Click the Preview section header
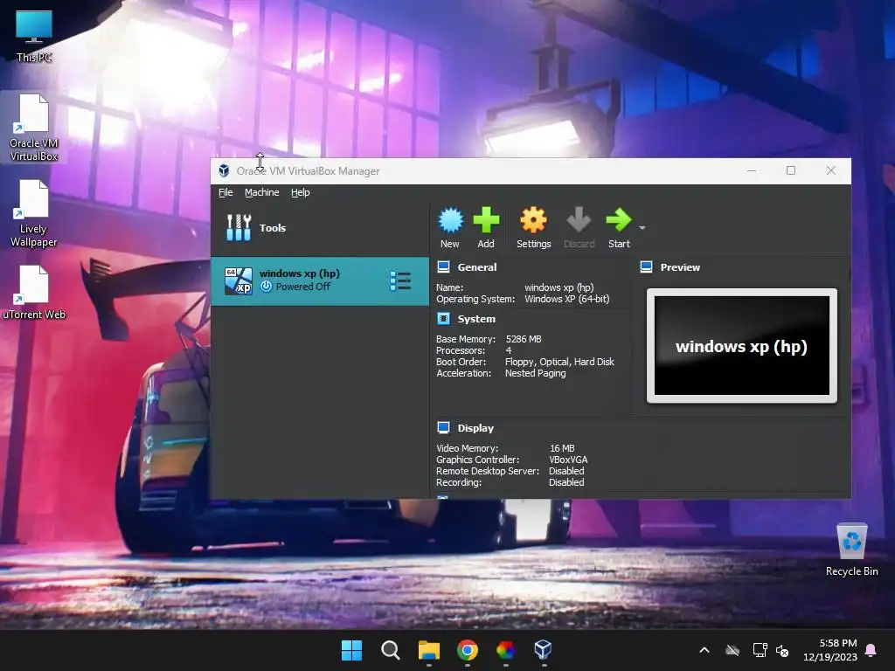The image size is (895, 671). coord(680,267)
